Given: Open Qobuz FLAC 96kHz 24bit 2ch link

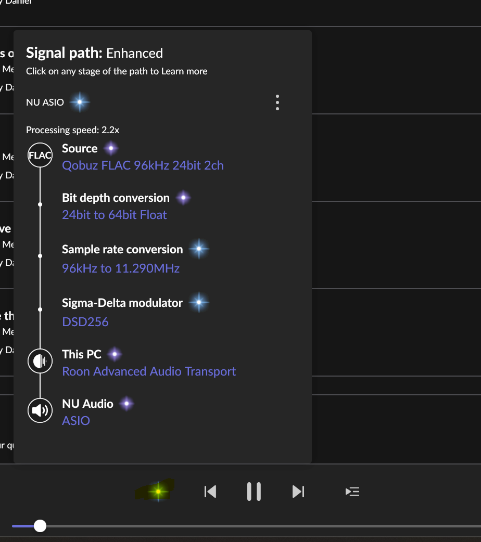Looking at the screenshot, I should tap(143, 165).
